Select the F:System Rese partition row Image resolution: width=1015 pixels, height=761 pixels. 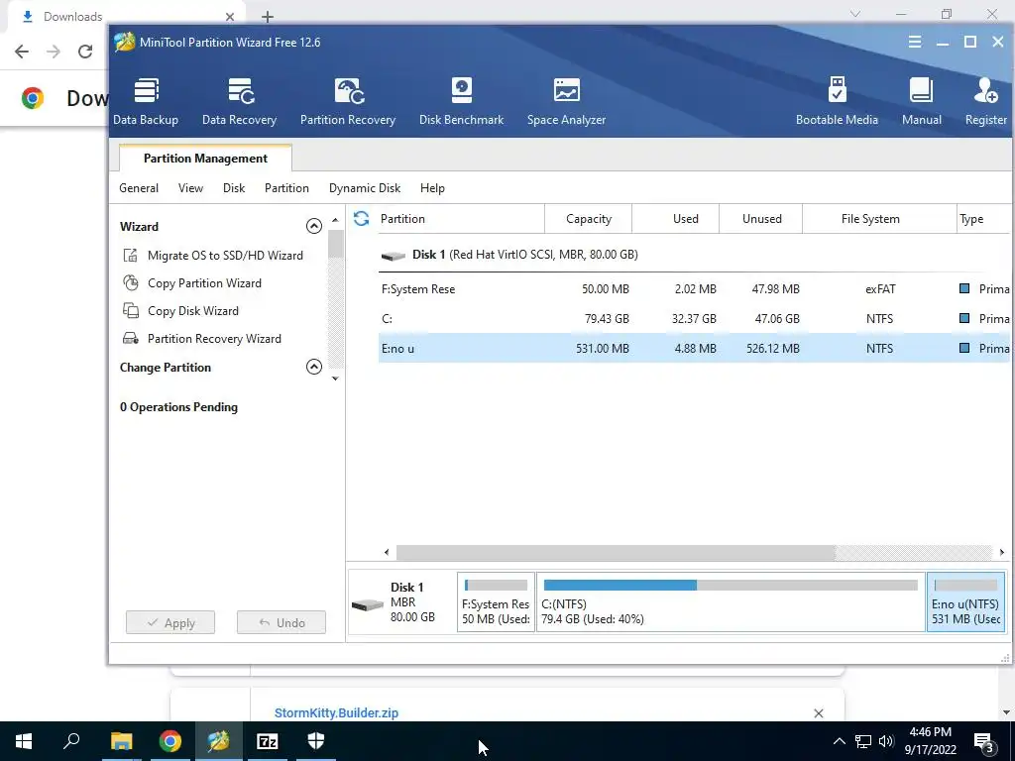tap(694, 289)
